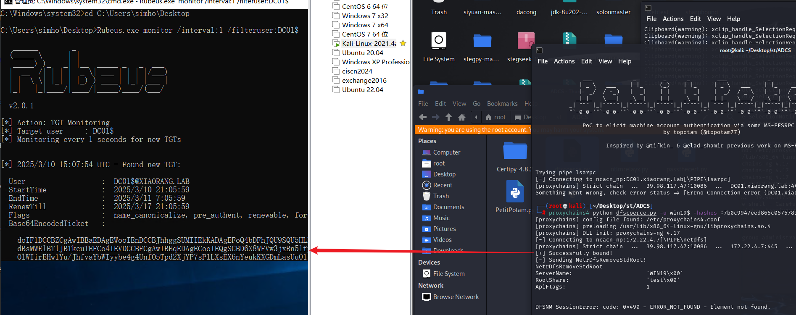Open the file manager View menu
This screenshot has height=315, width=796.
point(459,104)
